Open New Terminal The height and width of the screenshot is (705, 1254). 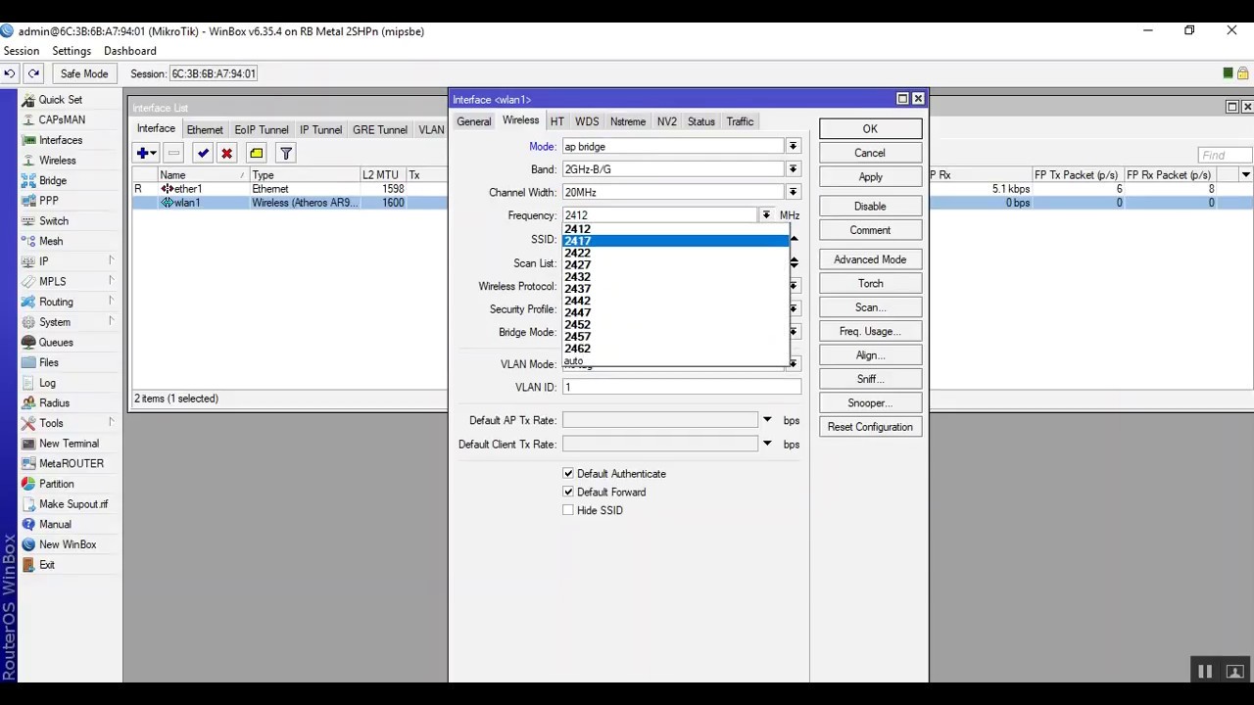69,444
